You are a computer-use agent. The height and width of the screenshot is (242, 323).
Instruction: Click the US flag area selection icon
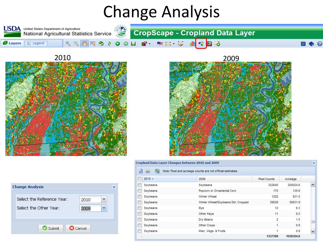pyautogui.click(x=160, y=43)
